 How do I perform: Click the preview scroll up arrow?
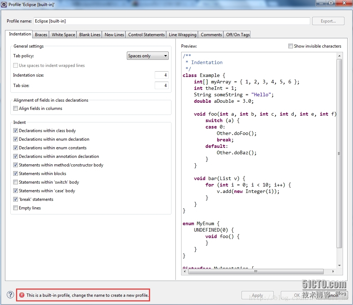point(339,55)
